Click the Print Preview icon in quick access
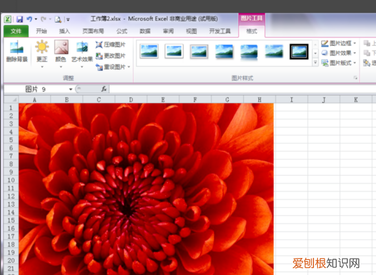The image size is (376, 275). tap(58, 19)
